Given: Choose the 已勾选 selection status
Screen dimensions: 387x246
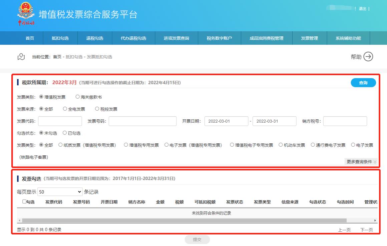Looking at the screenshot, I should point(65,133).
